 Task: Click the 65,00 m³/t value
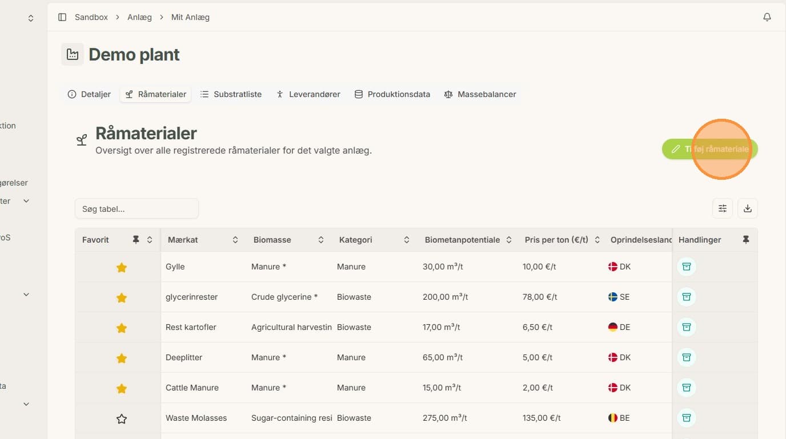click(443, 357)
